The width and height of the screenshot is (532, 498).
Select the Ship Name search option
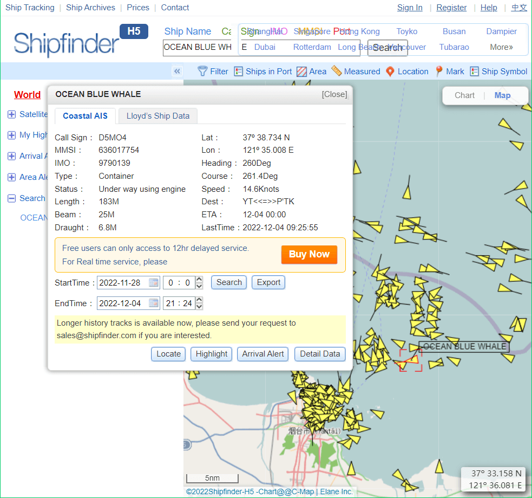(188, 31)
